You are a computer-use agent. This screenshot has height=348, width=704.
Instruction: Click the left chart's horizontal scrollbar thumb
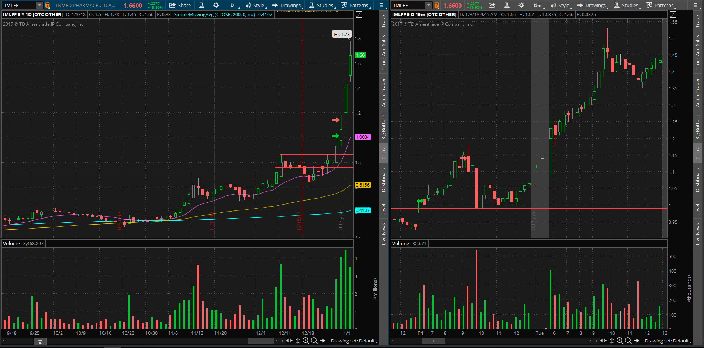[261, 341]
